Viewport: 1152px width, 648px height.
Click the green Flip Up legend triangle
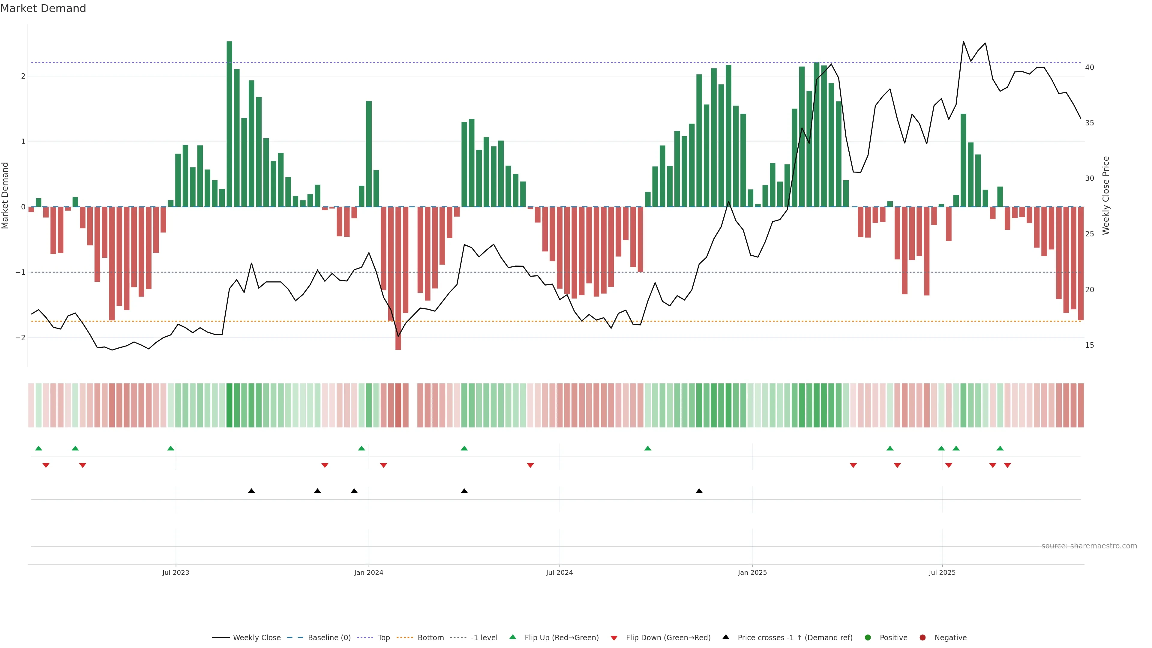point(513,637)
